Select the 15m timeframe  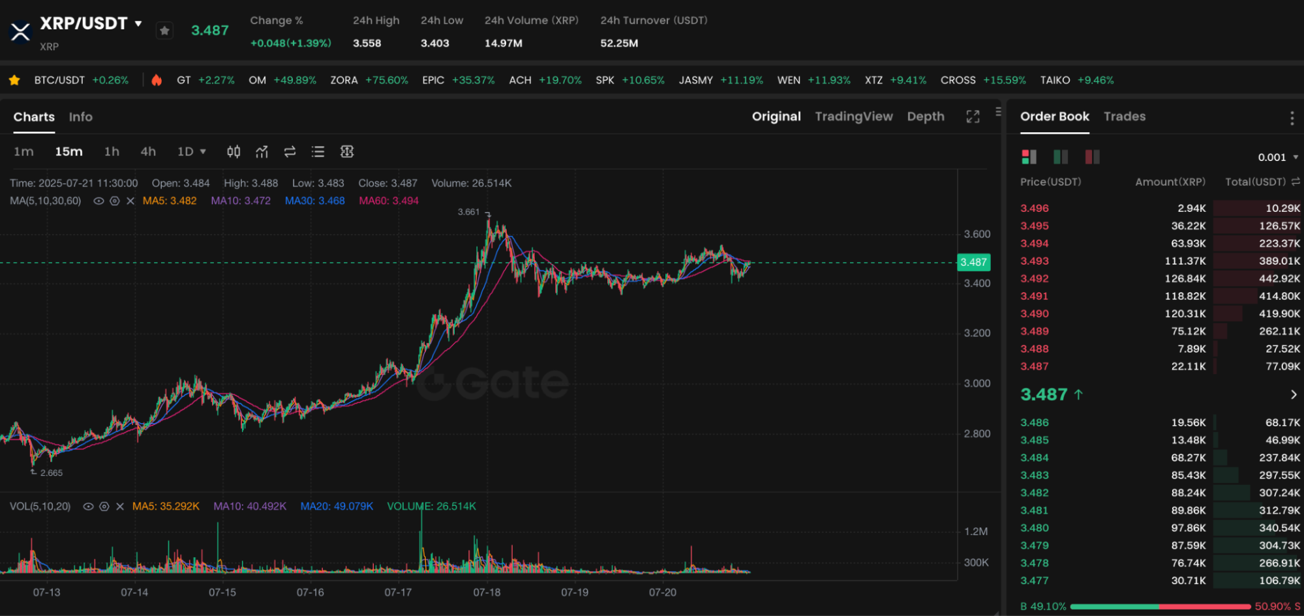tap(68, 151)
